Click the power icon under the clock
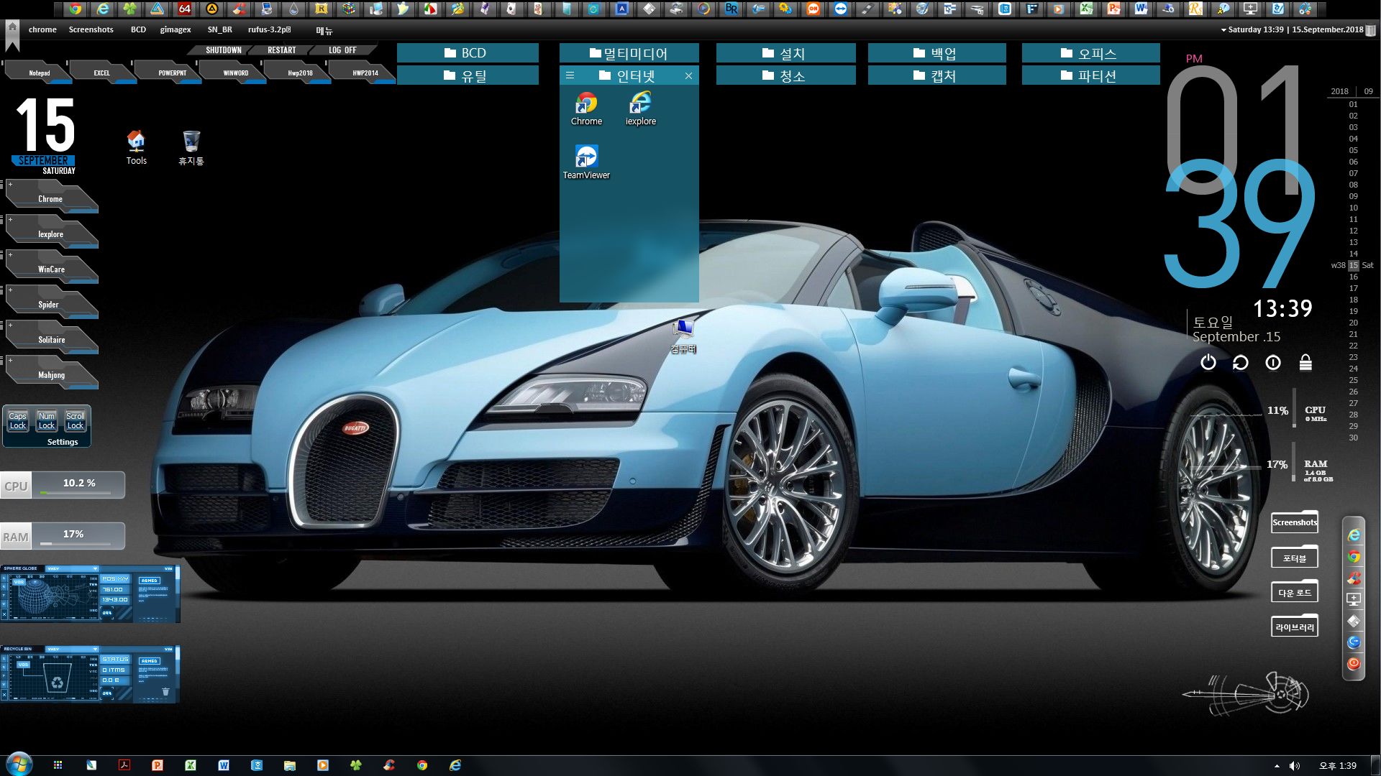This screenshot has height=776, width=1381. (x=1208, y=363)
